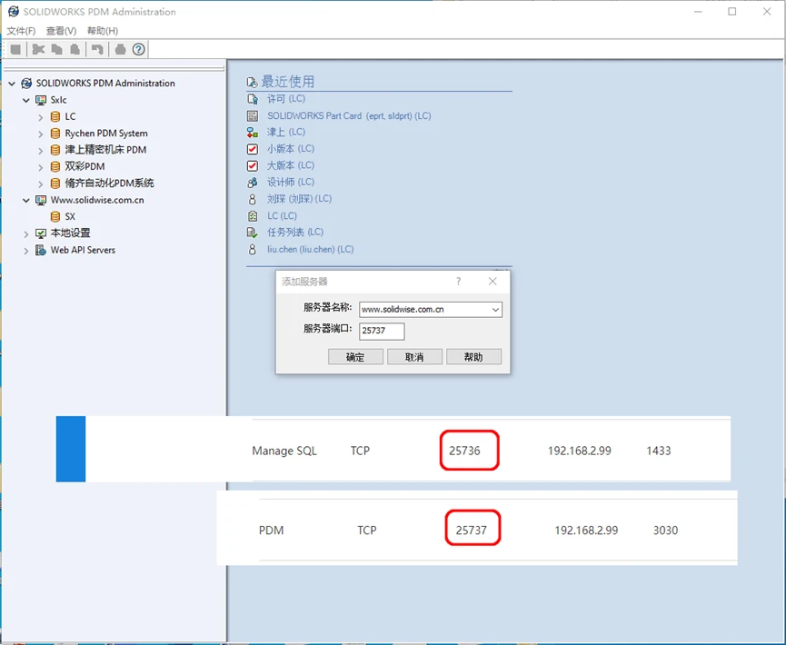Click the 许可 license icon
786x645 pixels.
[253, 99]
